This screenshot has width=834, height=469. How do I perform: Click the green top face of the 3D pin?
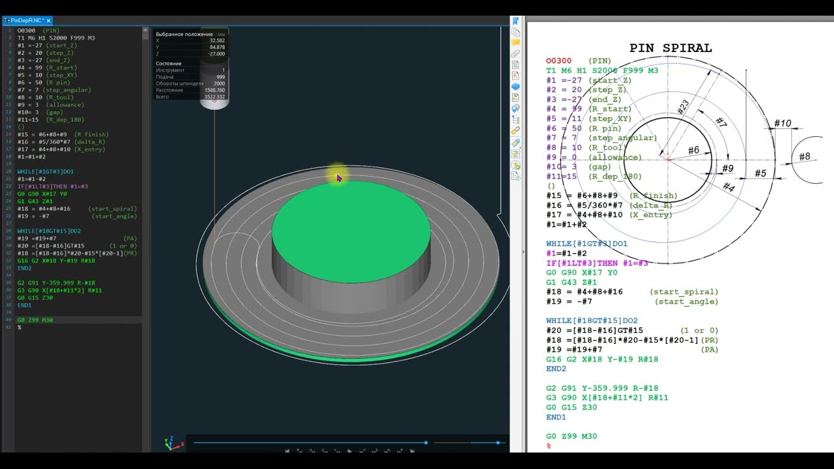coord(351,231)
